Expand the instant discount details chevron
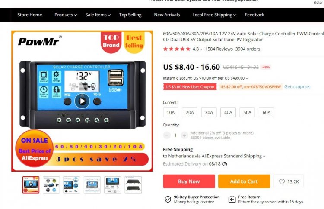 tap(247, 78)
